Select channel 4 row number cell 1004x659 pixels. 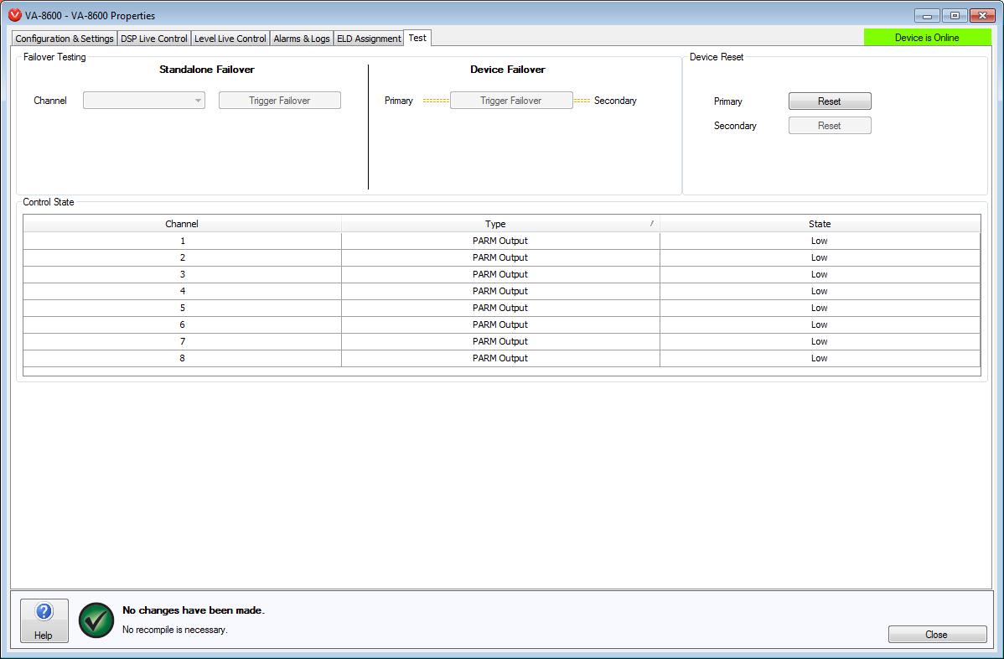(183, 291)
